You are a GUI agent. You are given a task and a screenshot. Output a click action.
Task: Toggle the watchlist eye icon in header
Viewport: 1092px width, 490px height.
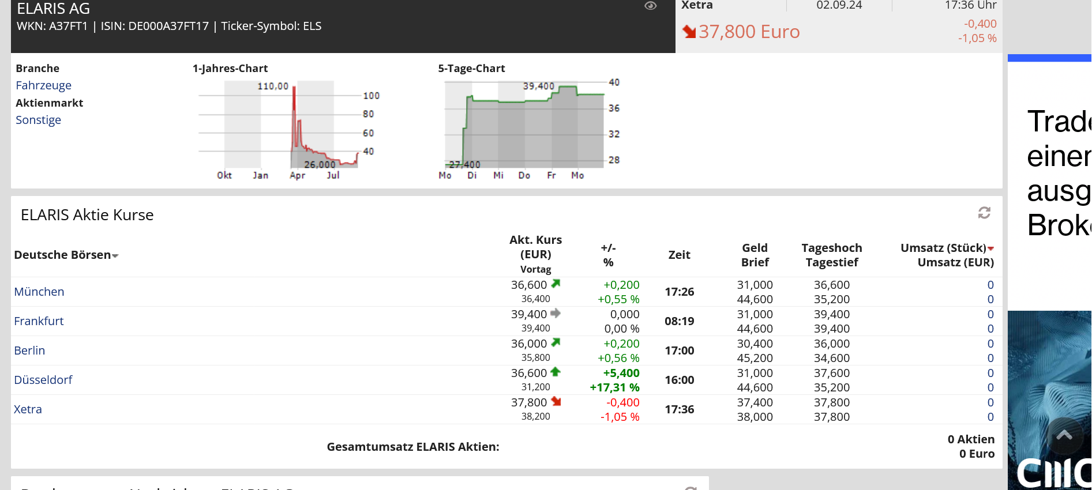click(x=650, y=6)
